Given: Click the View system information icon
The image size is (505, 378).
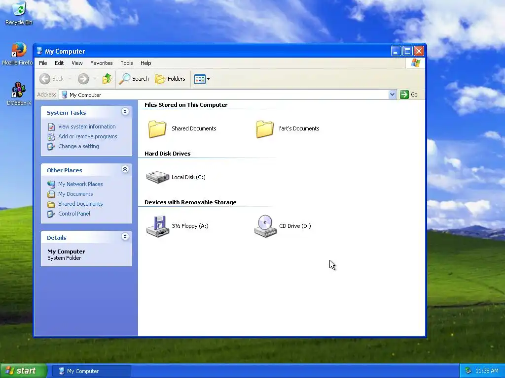Looking at the screenshot, I should pyautogui.click(x=51, y=127).
